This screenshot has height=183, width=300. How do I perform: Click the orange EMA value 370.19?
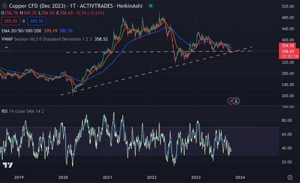(50, 31)
